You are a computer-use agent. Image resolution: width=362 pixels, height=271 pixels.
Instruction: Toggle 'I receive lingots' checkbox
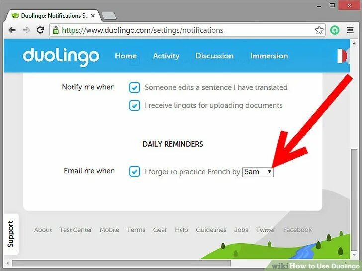pos(135,105)
